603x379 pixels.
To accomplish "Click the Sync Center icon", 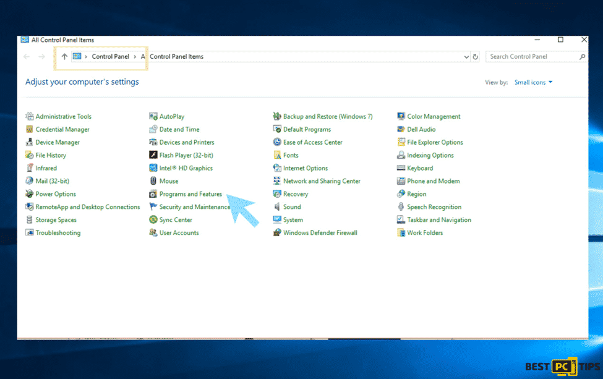I will tap(153, 220).
